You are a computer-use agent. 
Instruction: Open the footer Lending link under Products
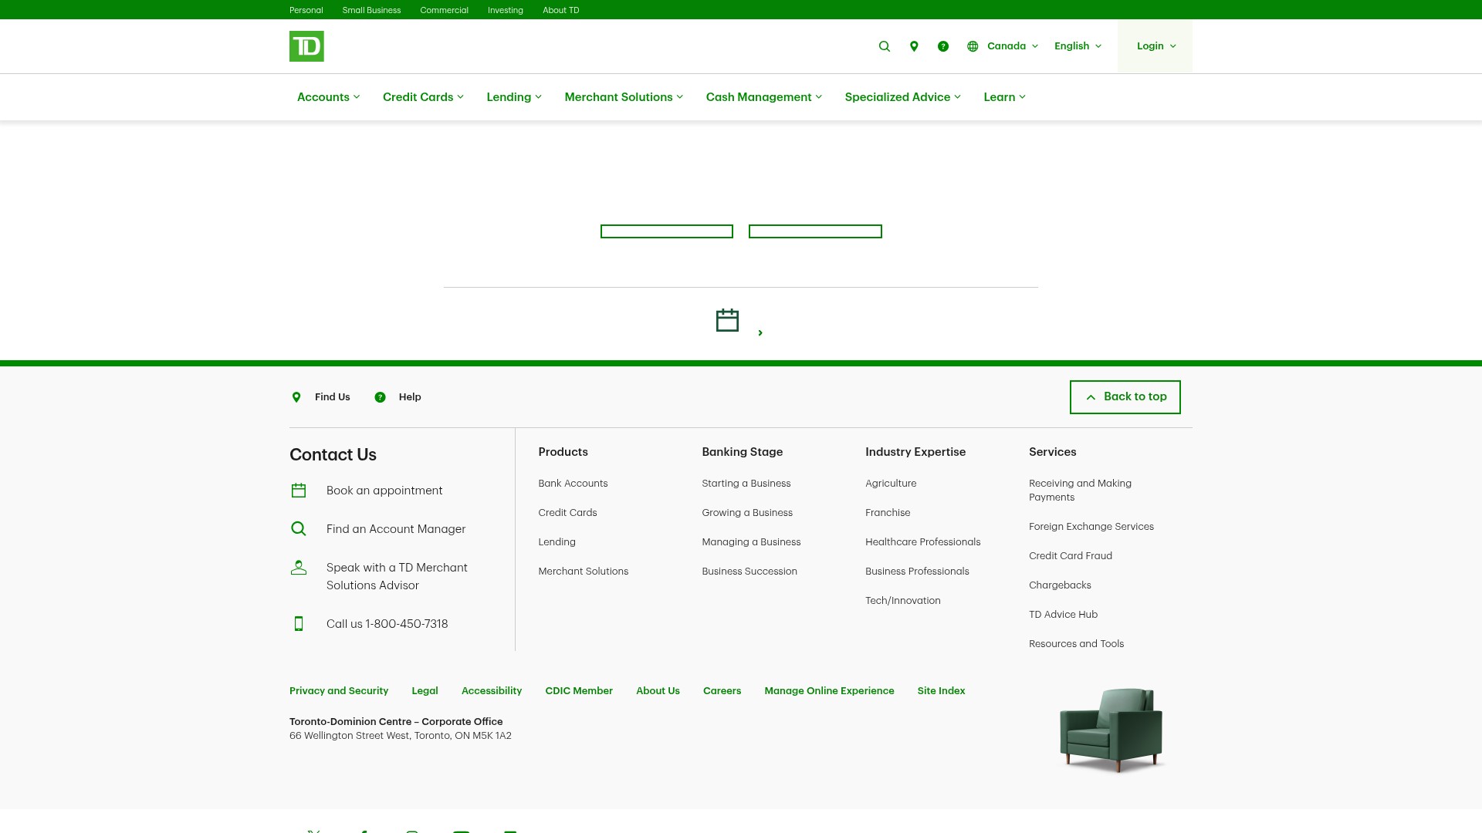tap(557, 542)
